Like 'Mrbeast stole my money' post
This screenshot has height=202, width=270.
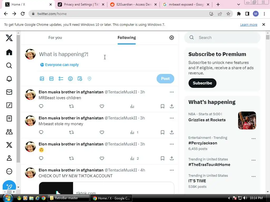tap(102, 132)
